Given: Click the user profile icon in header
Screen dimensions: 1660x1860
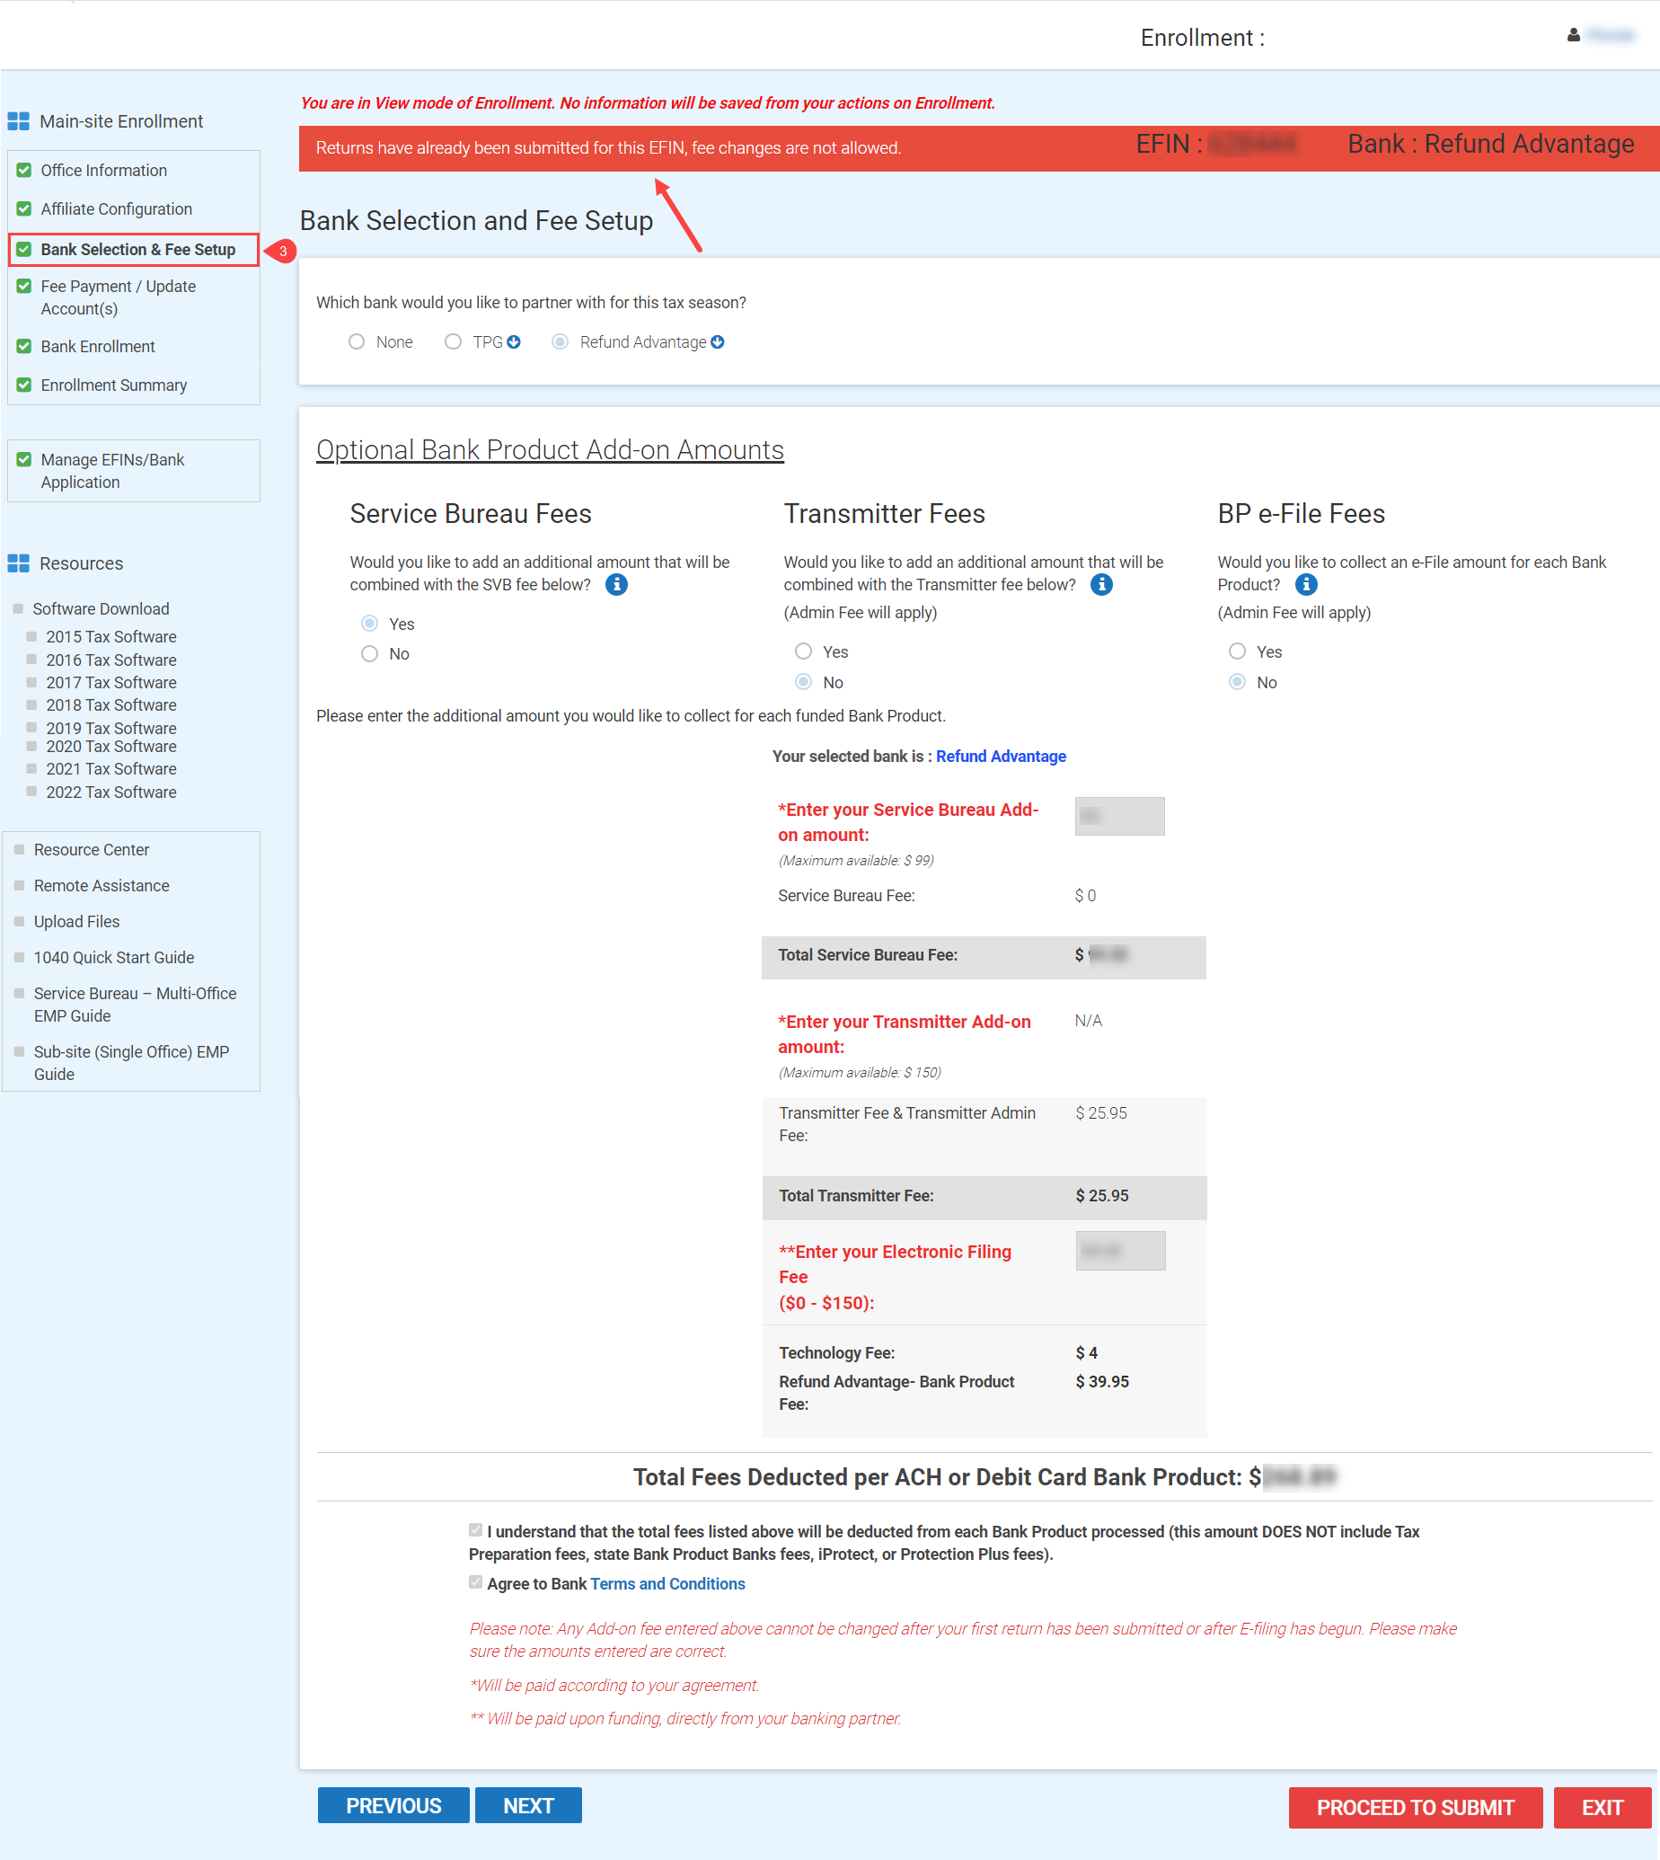Looking at the screenshot, I should pos(1574,35).
